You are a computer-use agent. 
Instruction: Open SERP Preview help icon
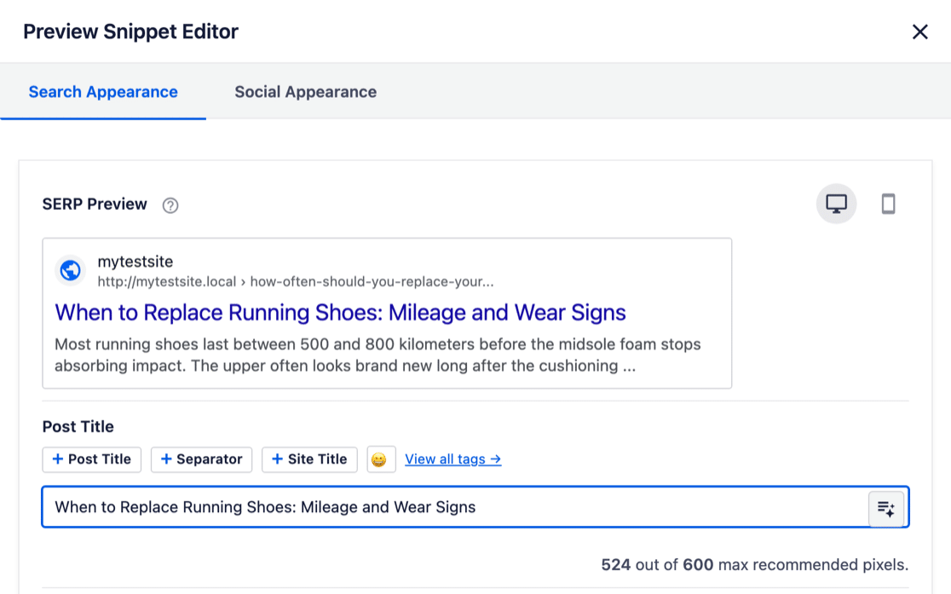(170, 205)
